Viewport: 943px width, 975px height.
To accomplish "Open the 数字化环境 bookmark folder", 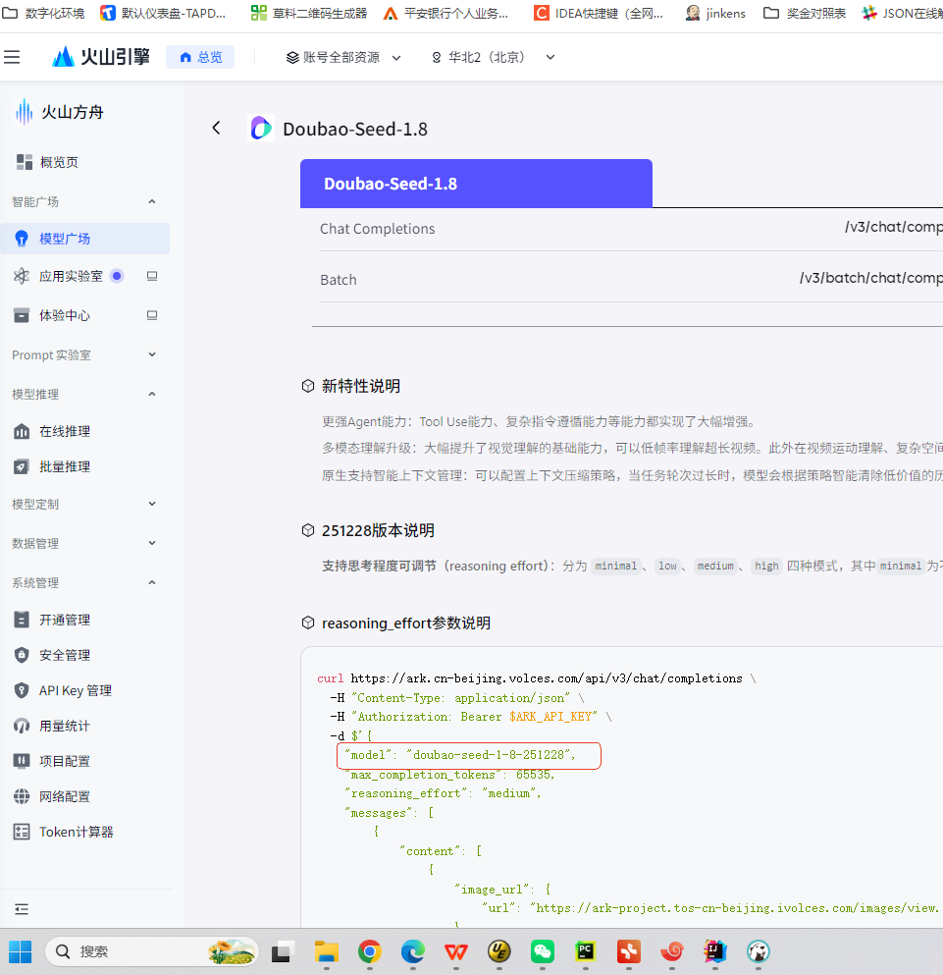I will point(43,13).
